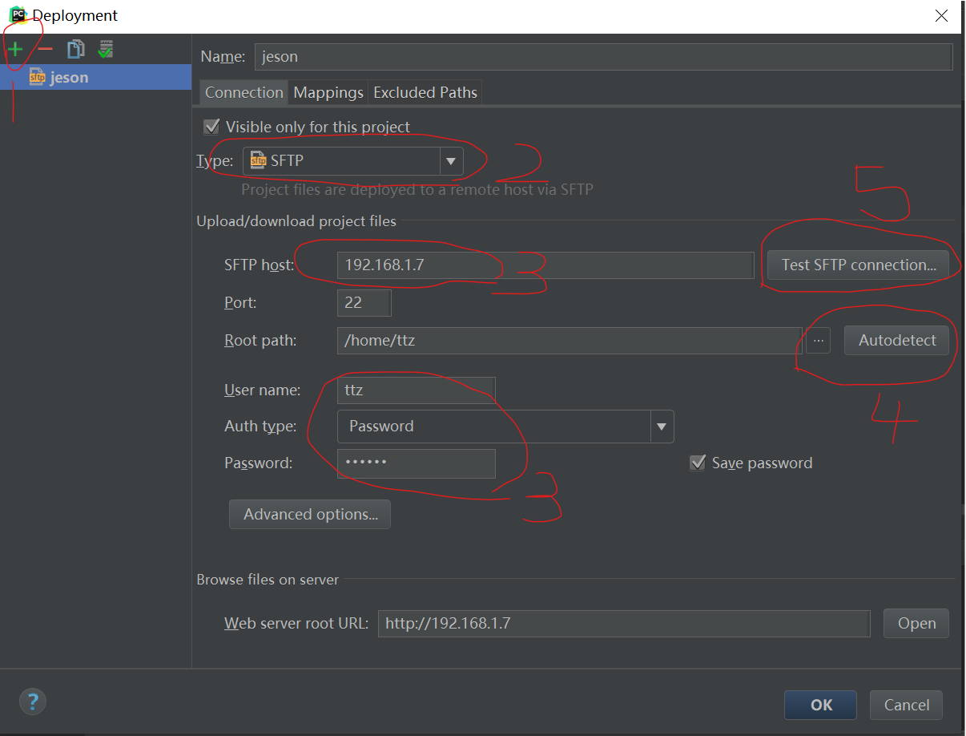Click the PyCharm logo in the title bar

click(x=18, y=15)
